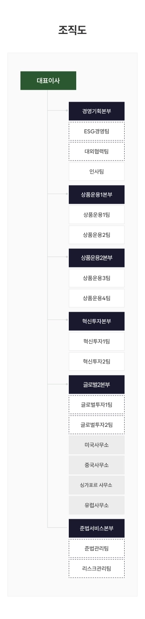Select the 상품운용2팀 box
This screenshot has height=619, width=145.
coord(97,235)
